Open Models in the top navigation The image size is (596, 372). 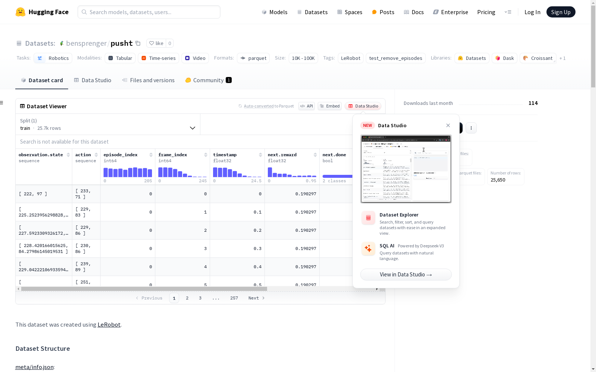pos(275,12)
